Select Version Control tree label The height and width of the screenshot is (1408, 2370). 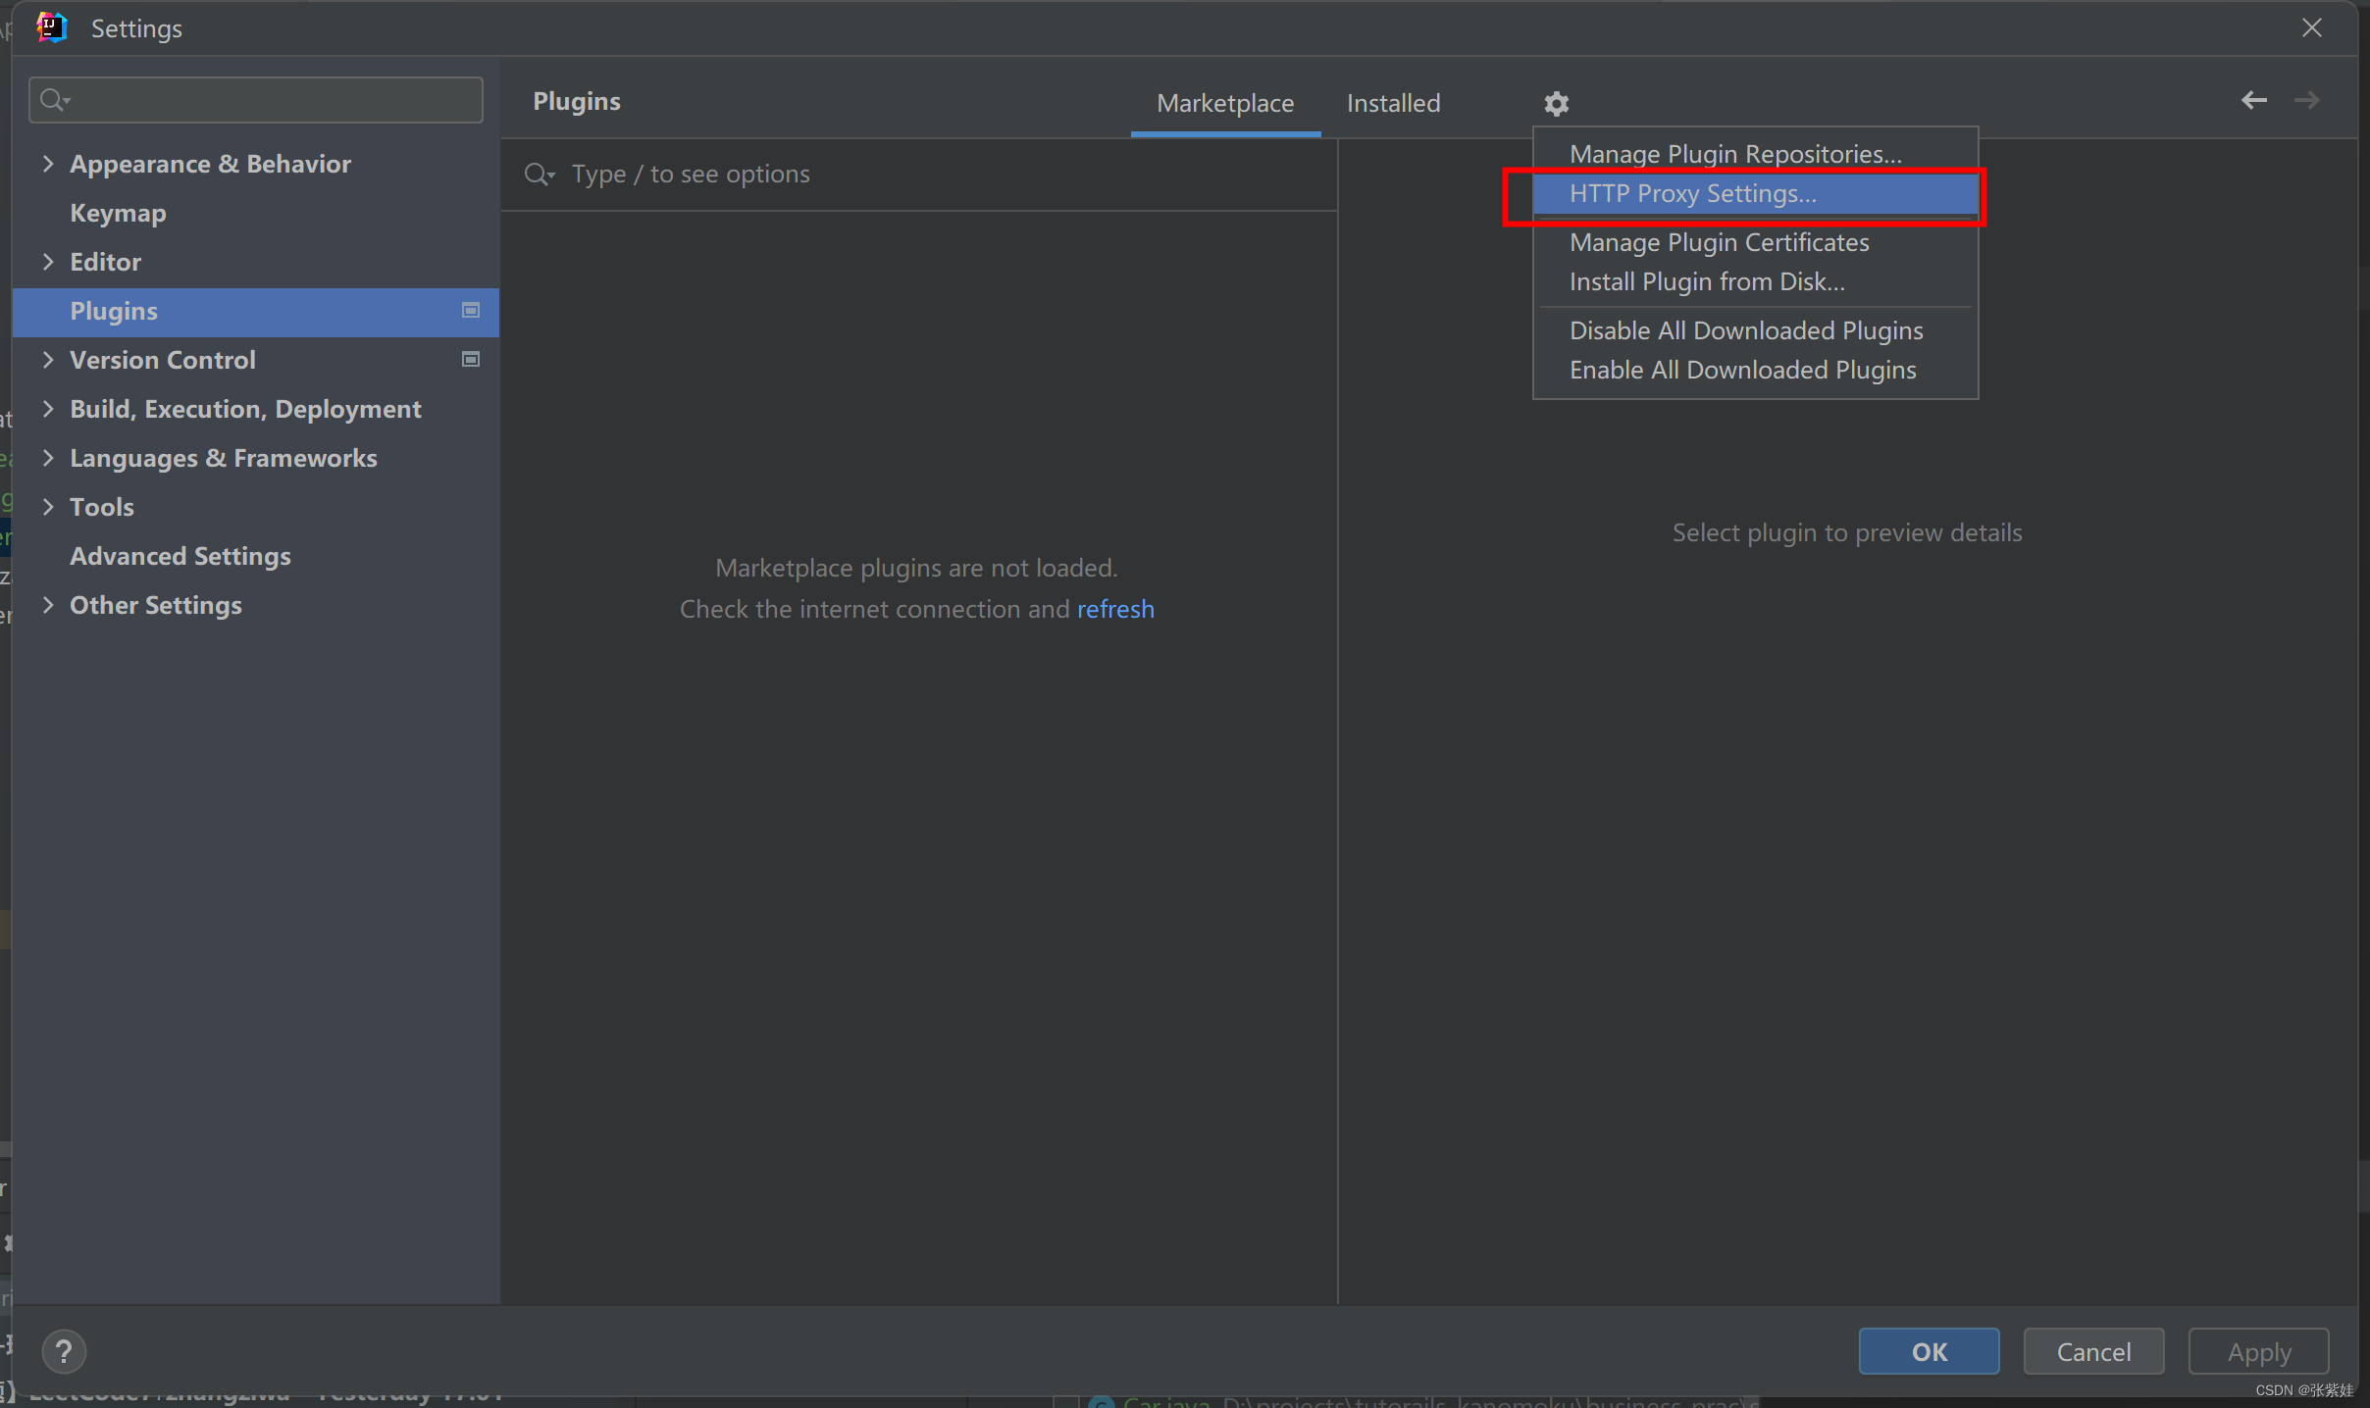162,360
